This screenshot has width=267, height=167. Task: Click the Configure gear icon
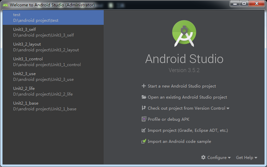click(x=203, y=157)
